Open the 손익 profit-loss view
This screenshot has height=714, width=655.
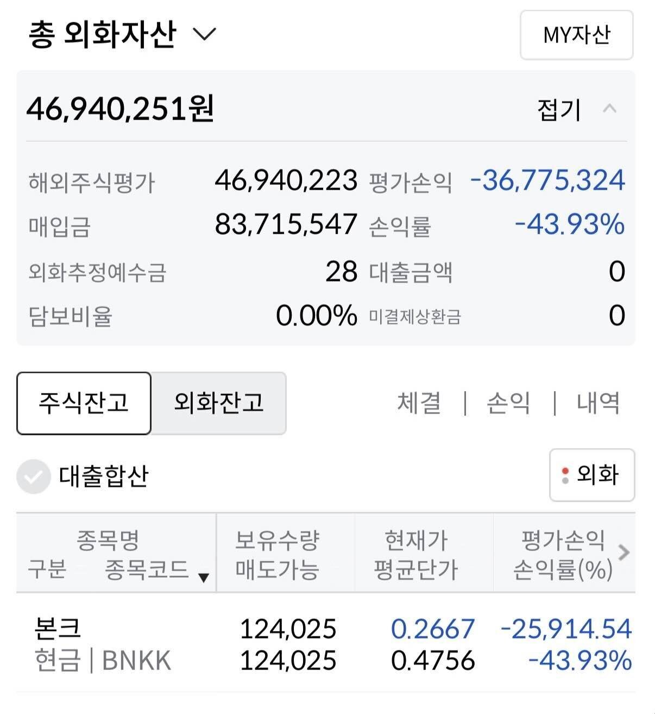[x=507, y=402]
